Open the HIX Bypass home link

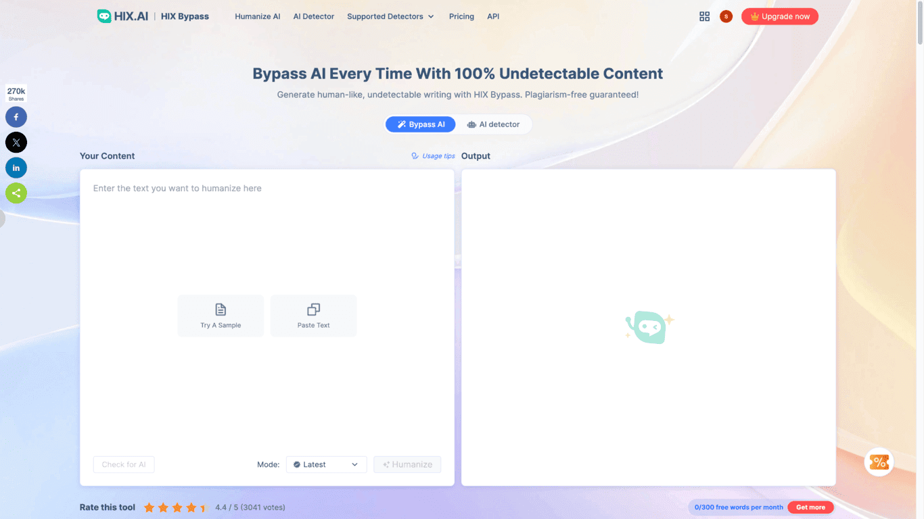(185, 16)
